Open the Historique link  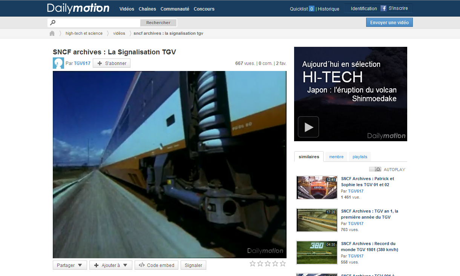(328, 9)
